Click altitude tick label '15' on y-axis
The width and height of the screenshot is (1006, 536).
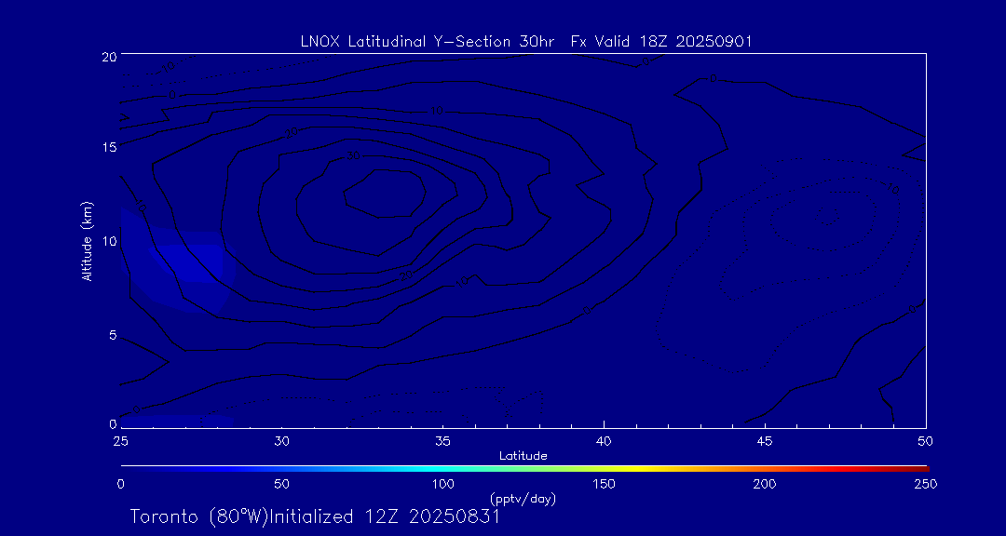point(107,147)
